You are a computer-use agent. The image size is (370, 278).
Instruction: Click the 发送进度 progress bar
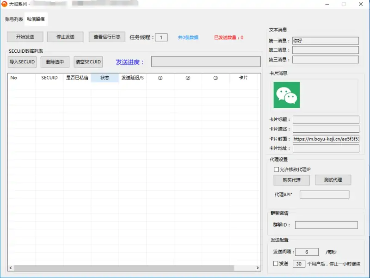[207, 61]
